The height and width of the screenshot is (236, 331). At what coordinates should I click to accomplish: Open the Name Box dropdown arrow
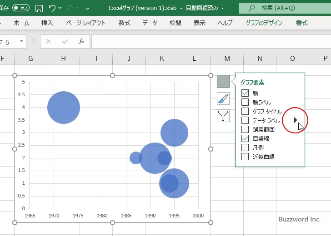21,41
